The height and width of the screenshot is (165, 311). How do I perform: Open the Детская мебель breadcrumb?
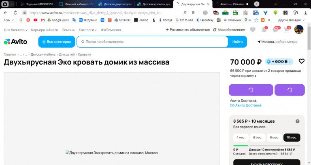43,54
